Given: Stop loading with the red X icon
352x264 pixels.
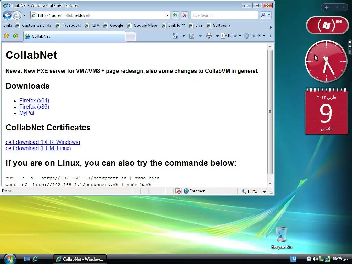Looking at the screenshot, I should click(184, 15).
